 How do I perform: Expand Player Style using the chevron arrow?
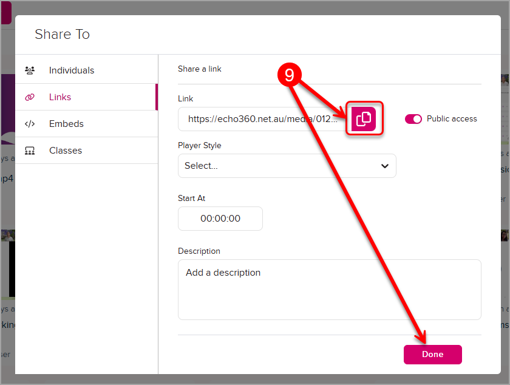(x=384, y=166)
